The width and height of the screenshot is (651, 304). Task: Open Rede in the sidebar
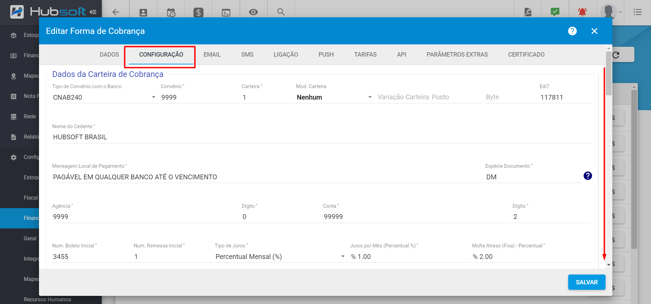tap(30, 117)
